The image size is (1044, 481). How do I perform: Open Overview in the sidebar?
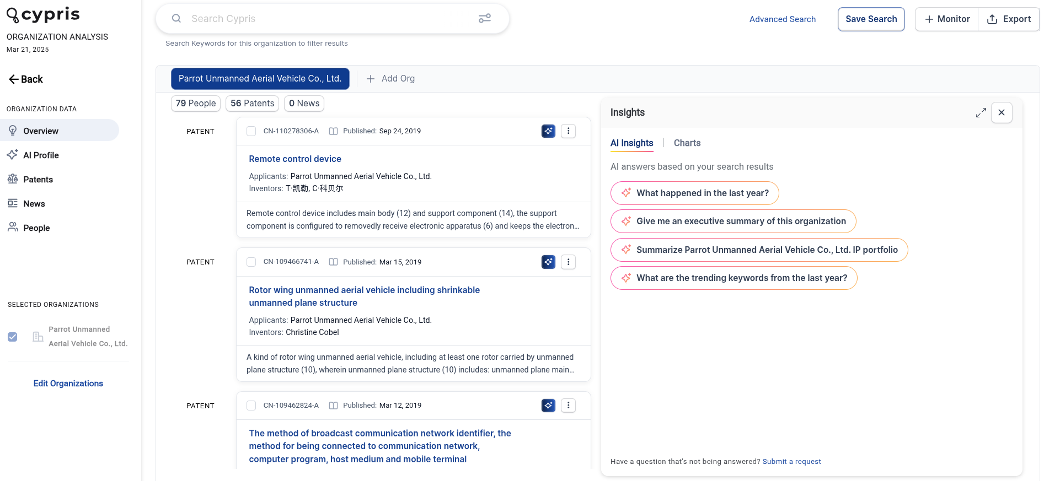pyautogui.click(x=60, y=131)
